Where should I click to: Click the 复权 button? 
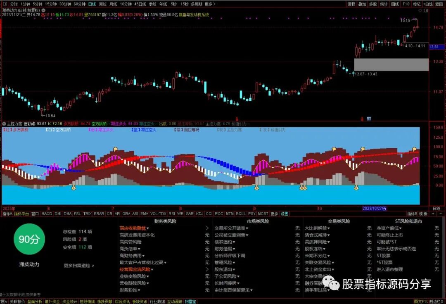click(x=351, y=4)
